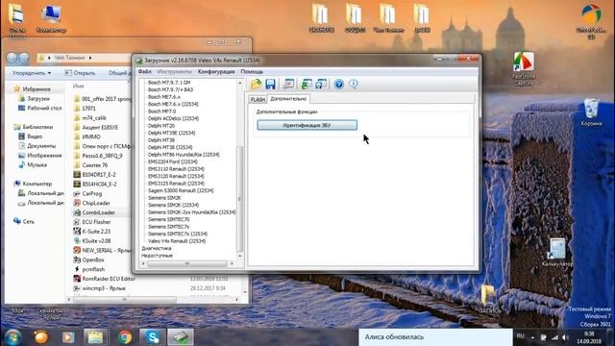Open Skype from the taskbar
The image size is (615, 346).
click(152, 337)
